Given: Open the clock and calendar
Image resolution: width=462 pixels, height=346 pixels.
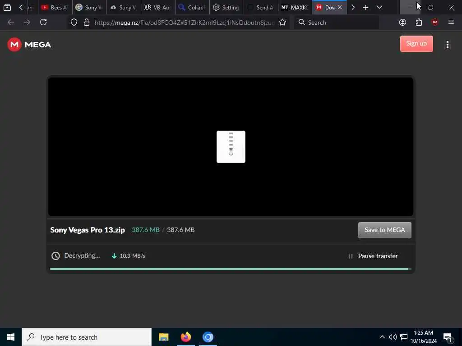Looking at the screenshot, I should pos(423,337).
